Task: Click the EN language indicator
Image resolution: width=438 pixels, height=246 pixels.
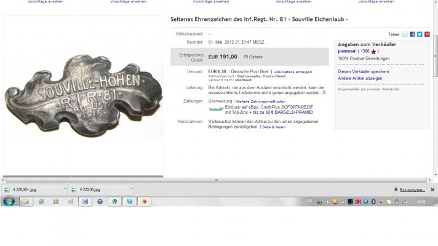Action: pyautogui.click(x=309, y=201)
